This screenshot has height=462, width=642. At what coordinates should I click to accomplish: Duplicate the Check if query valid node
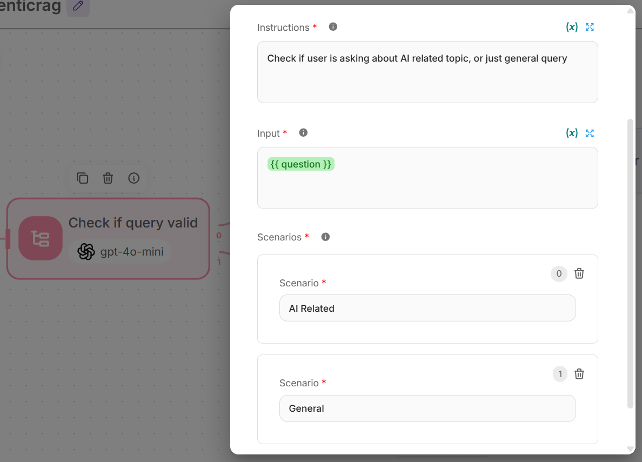click(x=83, y=178)
